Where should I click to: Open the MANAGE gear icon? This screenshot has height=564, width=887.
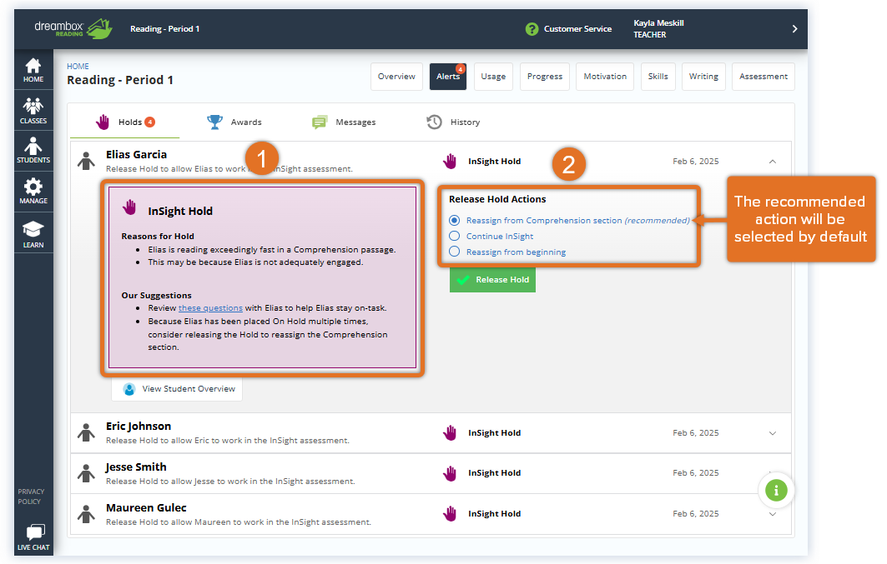(x=33, y=191)
